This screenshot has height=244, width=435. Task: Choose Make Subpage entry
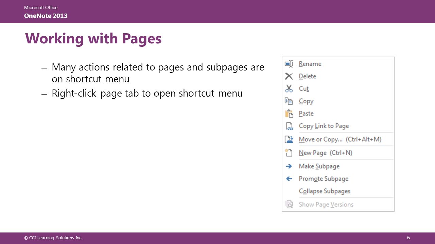tap(338, 166)
